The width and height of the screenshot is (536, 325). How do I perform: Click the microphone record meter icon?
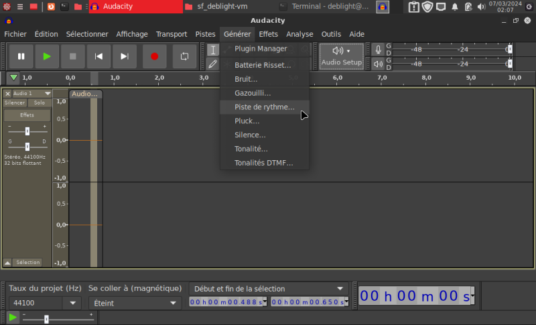click(379, 50)
